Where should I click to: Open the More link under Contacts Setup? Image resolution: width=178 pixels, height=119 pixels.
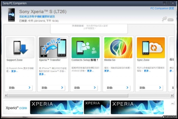(x=90, y=71)
